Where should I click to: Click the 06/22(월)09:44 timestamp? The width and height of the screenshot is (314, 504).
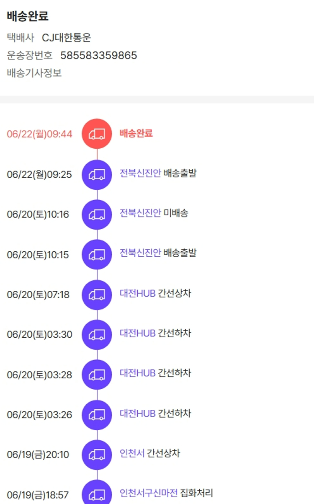pyautogui.click(x=39, y=134)
